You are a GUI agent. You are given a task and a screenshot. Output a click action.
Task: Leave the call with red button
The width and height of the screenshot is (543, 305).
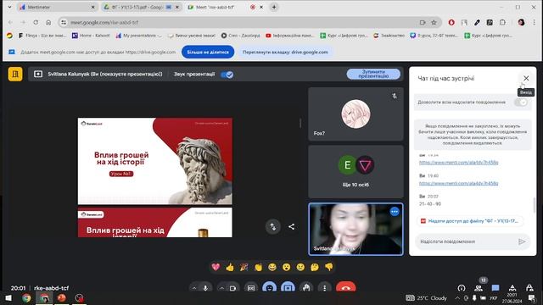(345, 288)
